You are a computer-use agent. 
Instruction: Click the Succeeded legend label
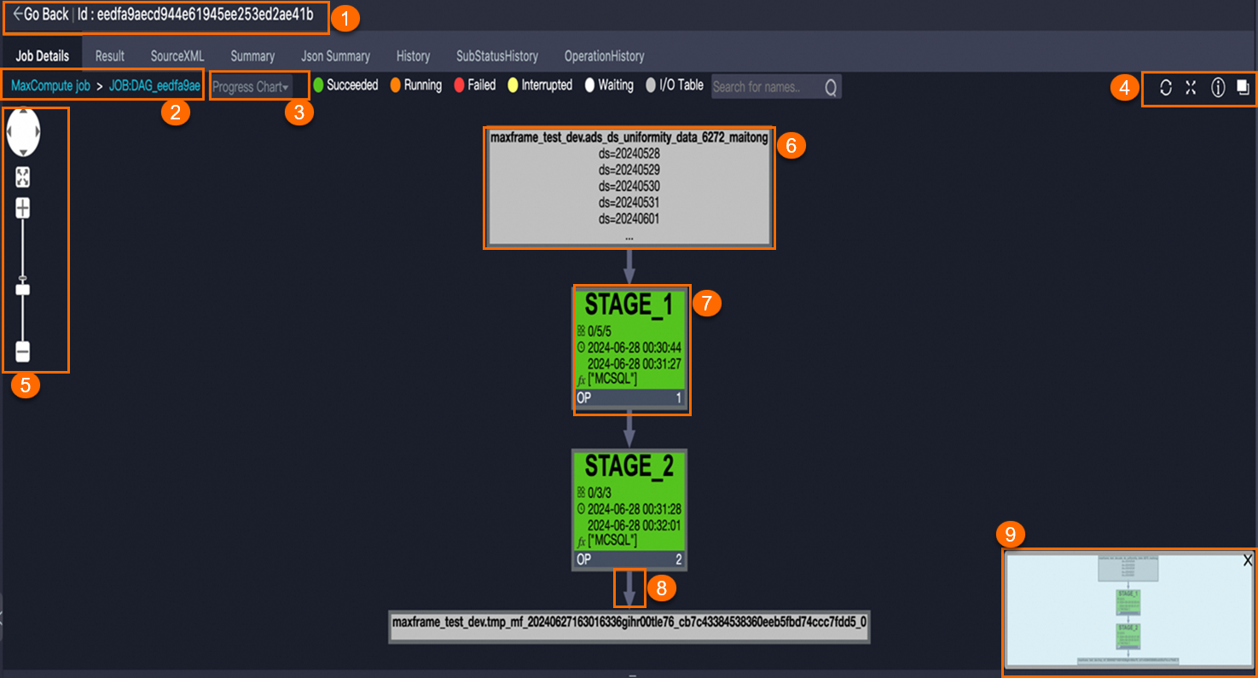(x=352, y=85)
